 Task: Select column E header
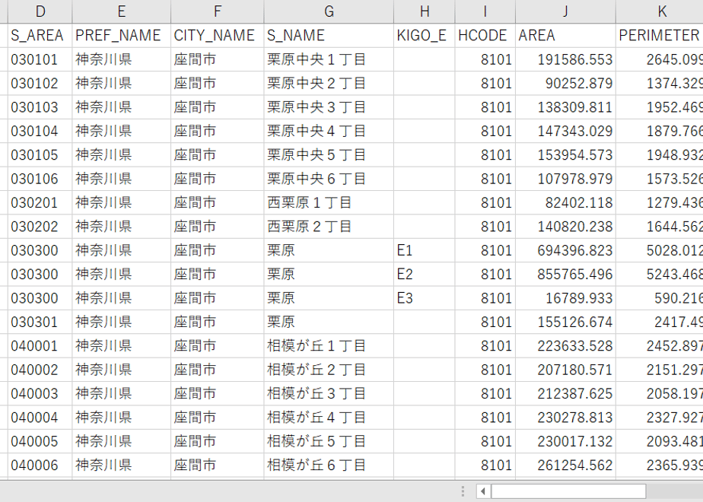pos(122,11)
